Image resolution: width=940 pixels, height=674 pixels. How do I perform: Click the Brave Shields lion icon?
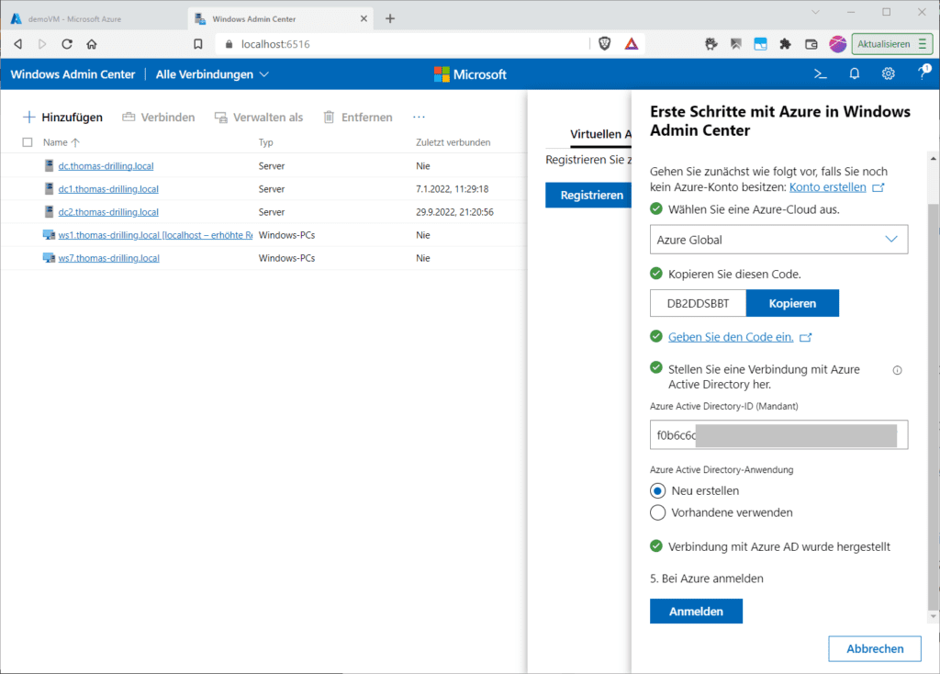604,44
